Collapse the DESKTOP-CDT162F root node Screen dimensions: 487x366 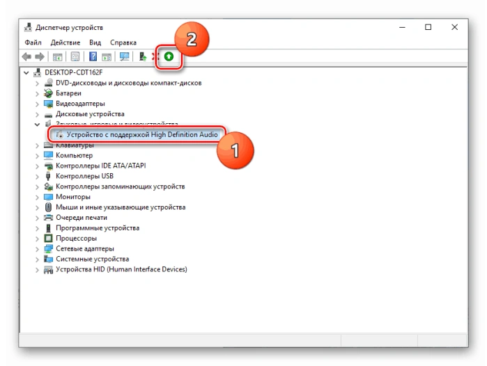26,73
